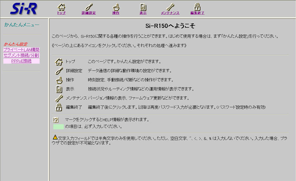296x181 pixels.
Task: Click the text データ通信の詳細な動作環境の設定ができます。
Action: tap(130, 71)
